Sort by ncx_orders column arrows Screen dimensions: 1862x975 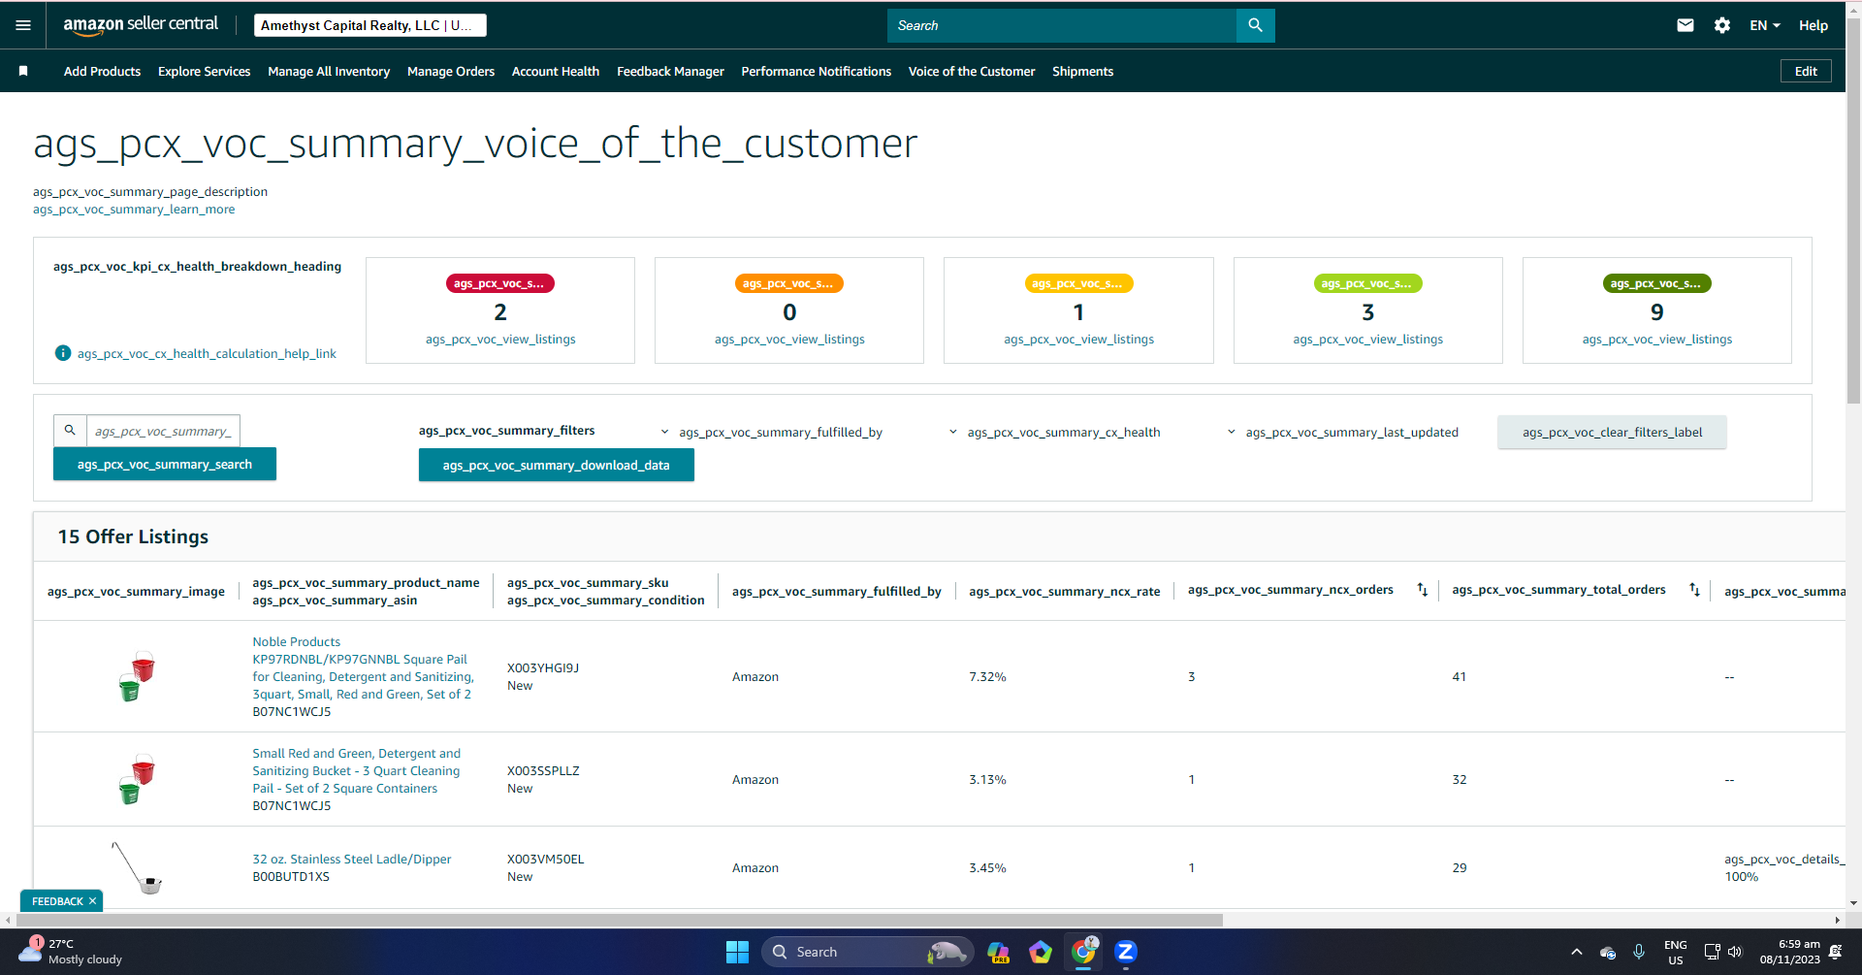click(x=1422, y=590)
